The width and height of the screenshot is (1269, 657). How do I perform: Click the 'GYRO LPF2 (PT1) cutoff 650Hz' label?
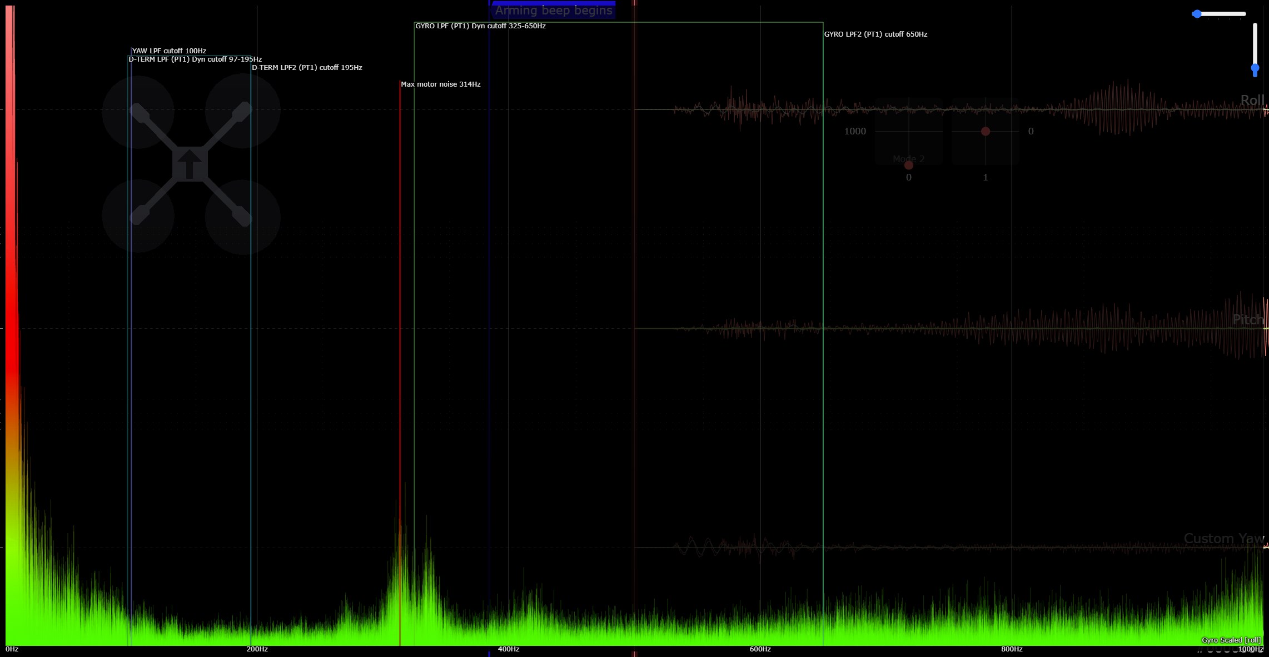(x=875, y=34)
